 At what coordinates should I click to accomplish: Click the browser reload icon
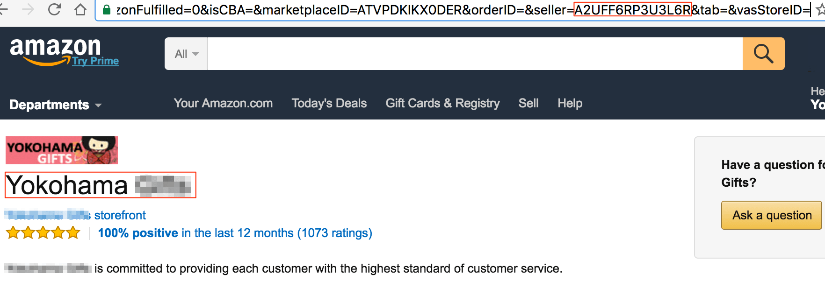click(55, 9)
